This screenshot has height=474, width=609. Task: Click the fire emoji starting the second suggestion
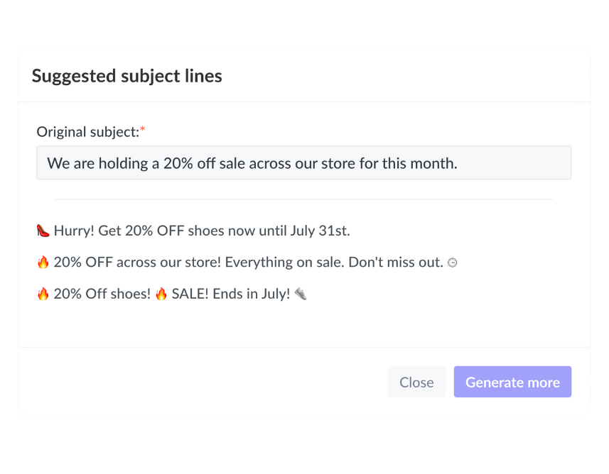[43, 263]
